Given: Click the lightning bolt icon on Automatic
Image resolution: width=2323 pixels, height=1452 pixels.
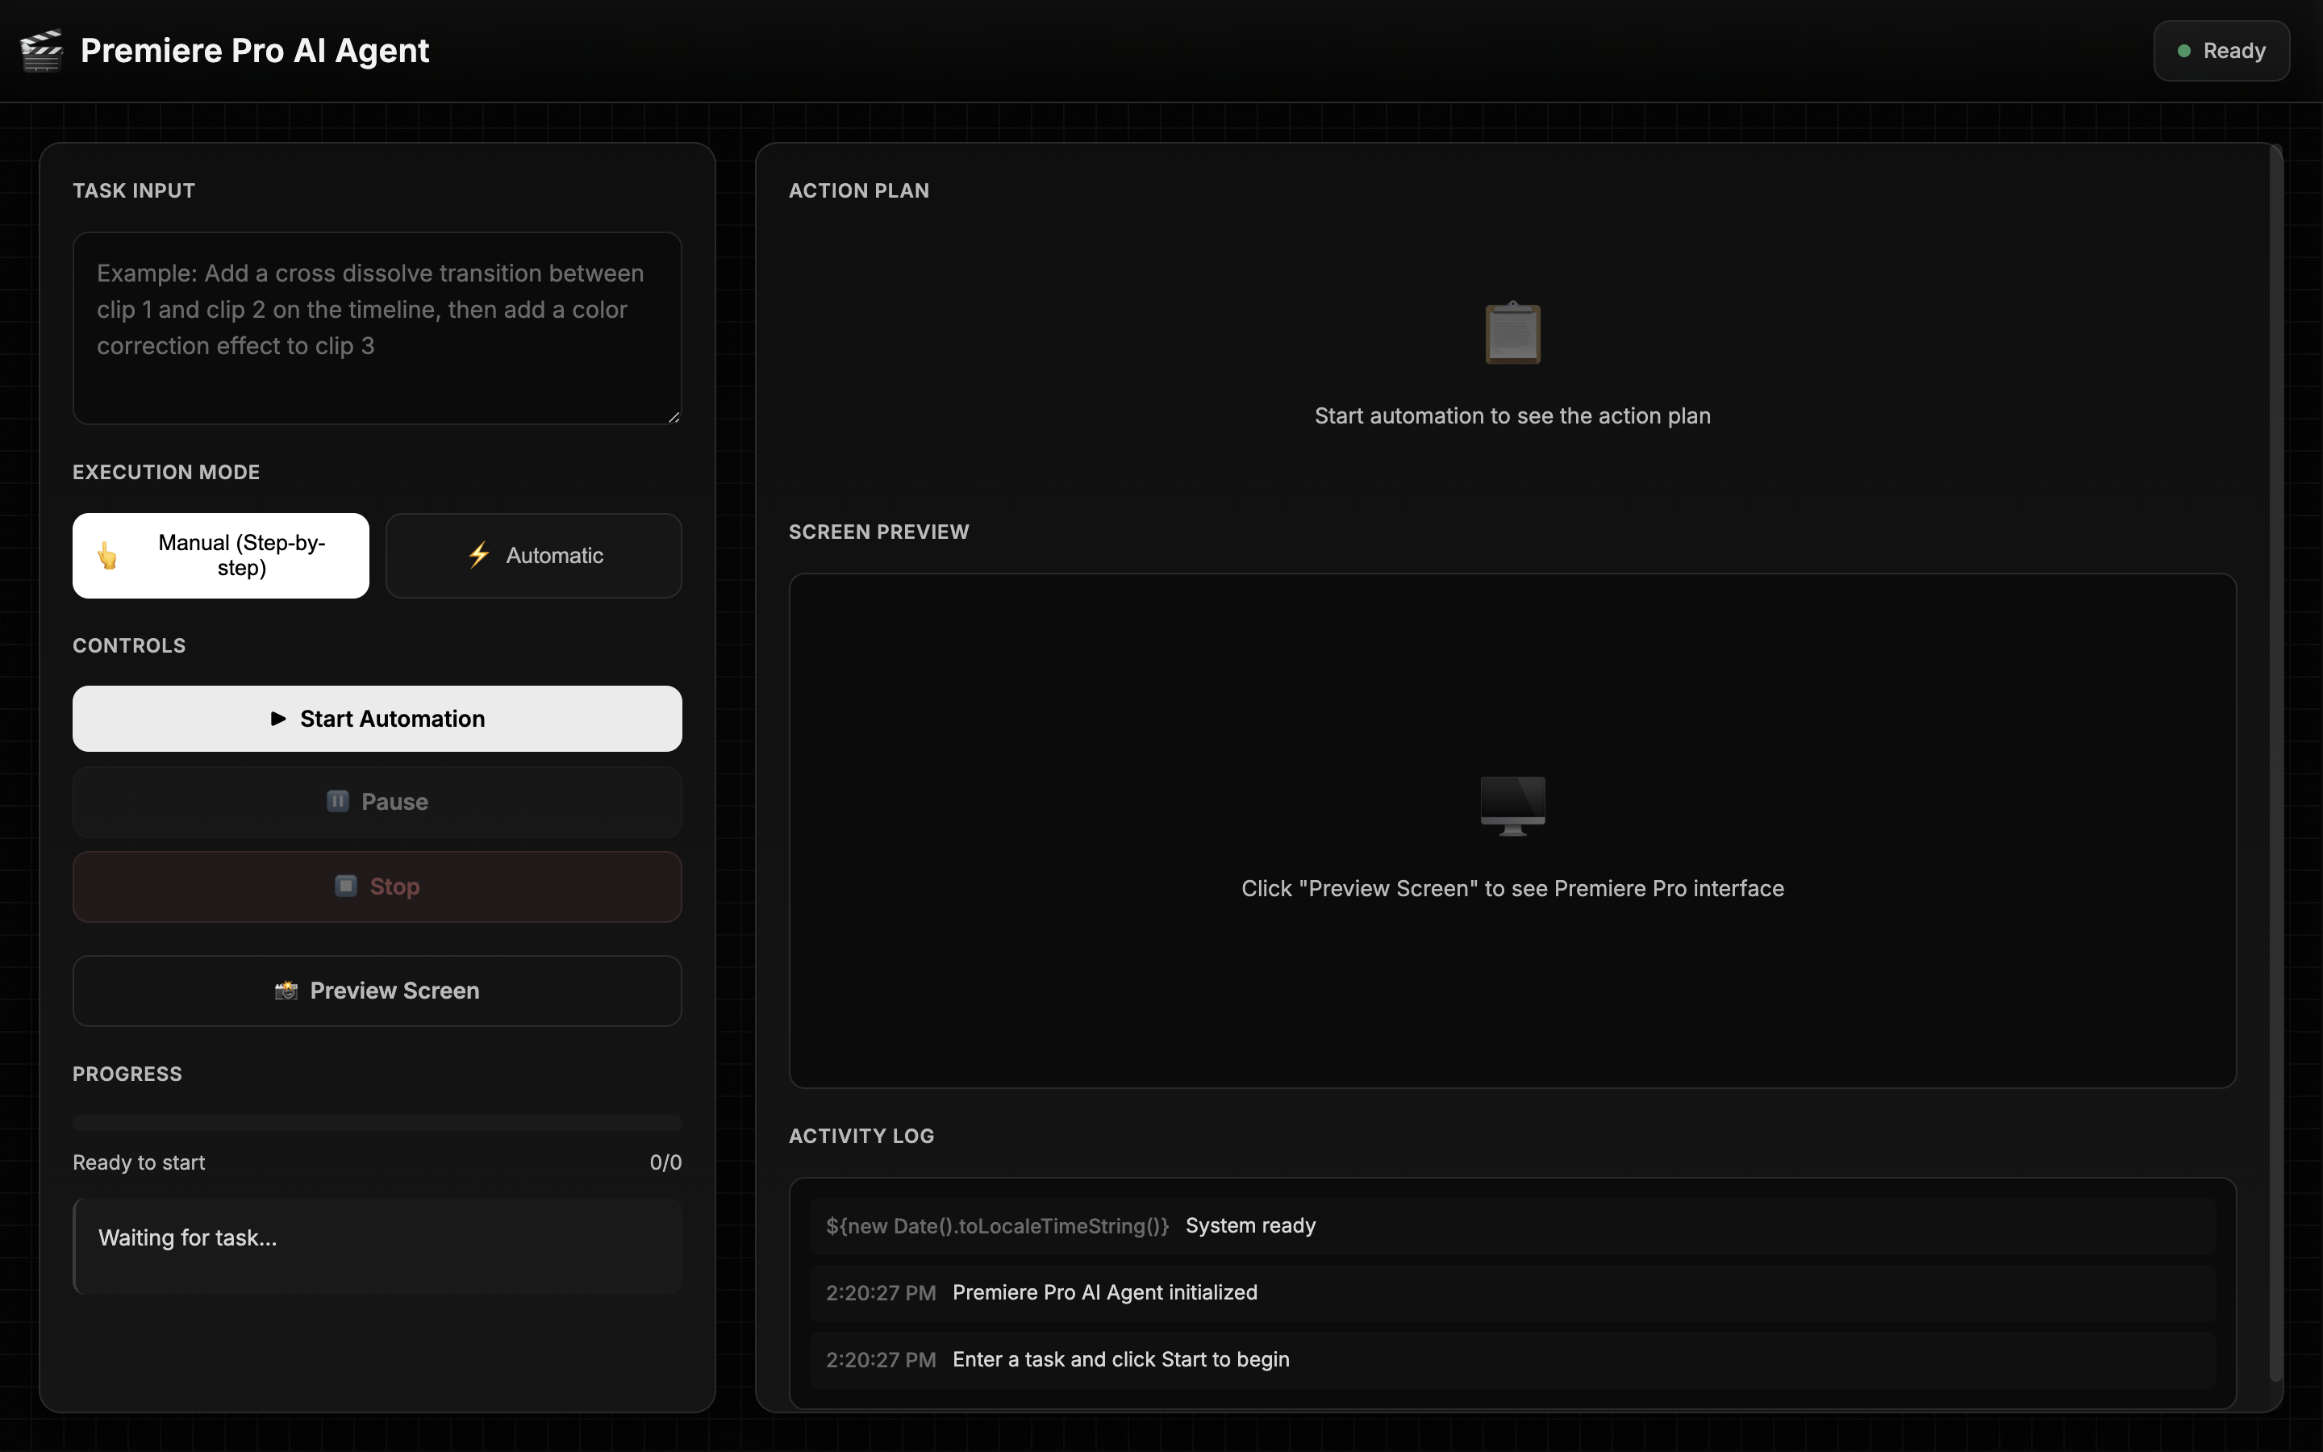Looking at the screenshot, I should click(479, 555).
